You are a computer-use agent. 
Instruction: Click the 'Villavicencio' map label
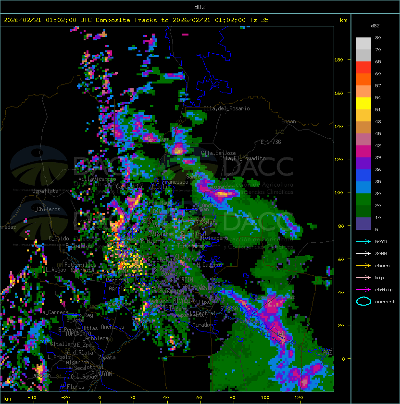(97, 179)
